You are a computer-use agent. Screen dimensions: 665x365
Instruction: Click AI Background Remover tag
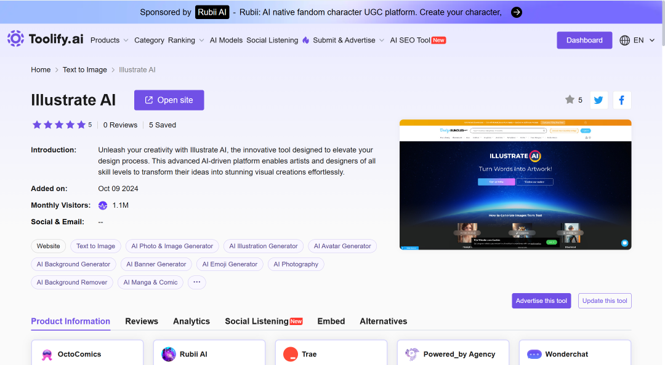(x=72, y=283)
